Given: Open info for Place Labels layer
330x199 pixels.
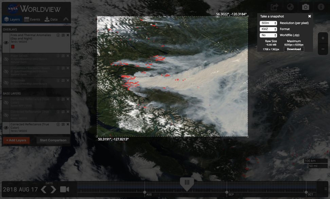Looking at the screenshot, I should (58, 56).
